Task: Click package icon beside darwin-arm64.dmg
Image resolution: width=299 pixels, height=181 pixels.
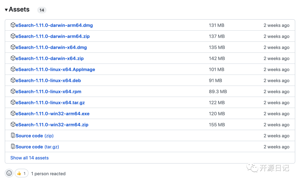Action: point(13,25)
